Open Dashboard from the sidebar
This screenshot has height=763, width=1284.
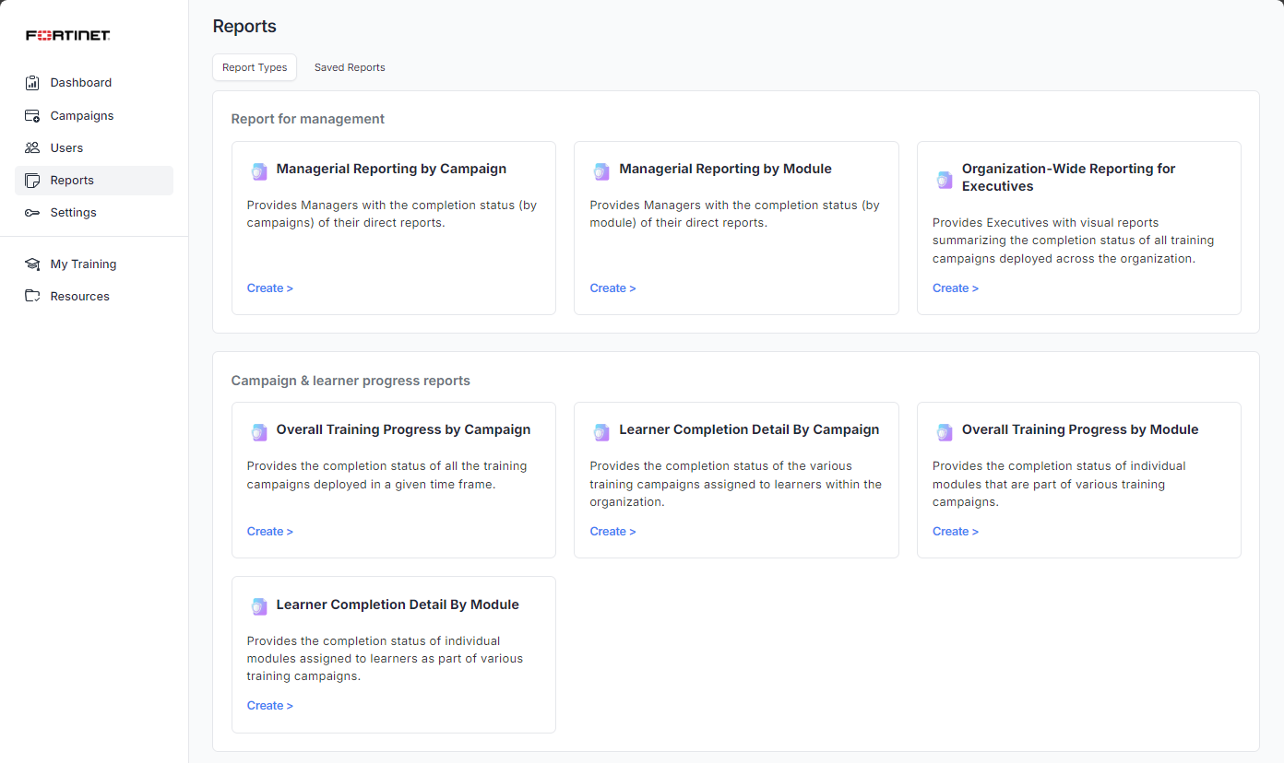[94, 83]
